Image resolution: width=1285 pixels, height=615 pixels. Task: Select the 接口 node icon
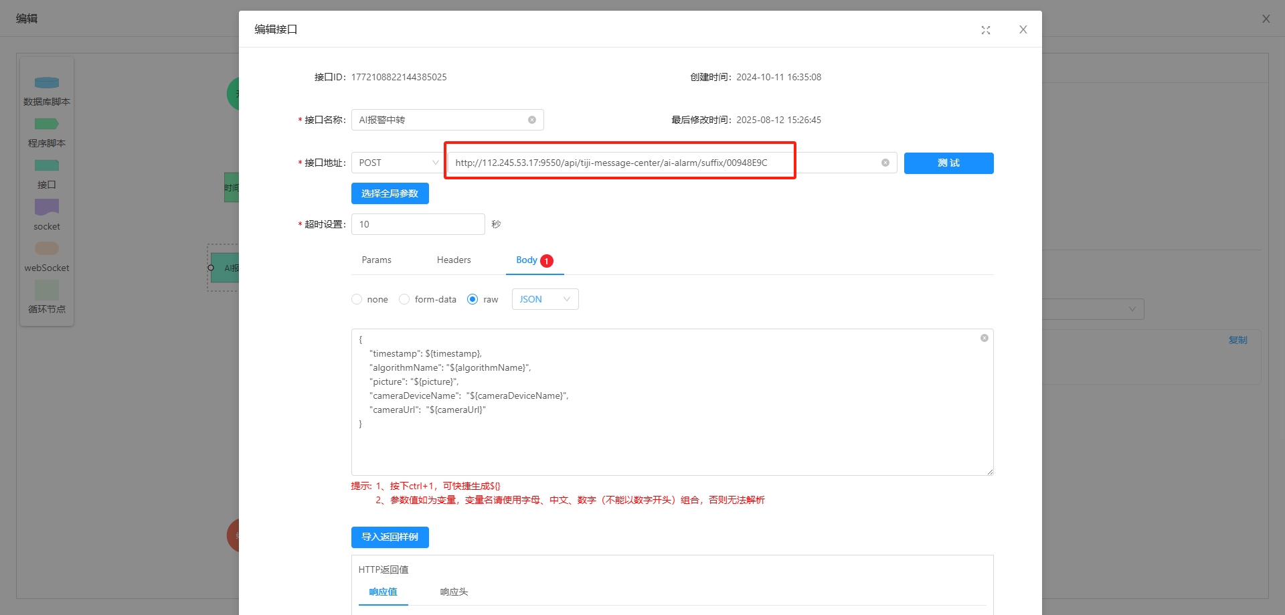tap(47, 165)
